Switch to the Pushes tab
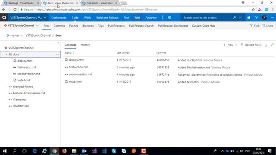The width and height of the screenshot is (276, 155). (x=74, y=26)
